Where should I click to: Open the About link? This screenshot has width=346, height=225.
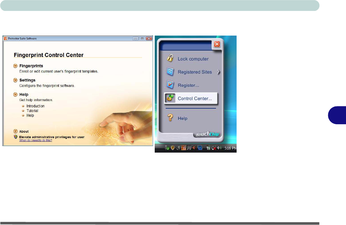(24, 132)
